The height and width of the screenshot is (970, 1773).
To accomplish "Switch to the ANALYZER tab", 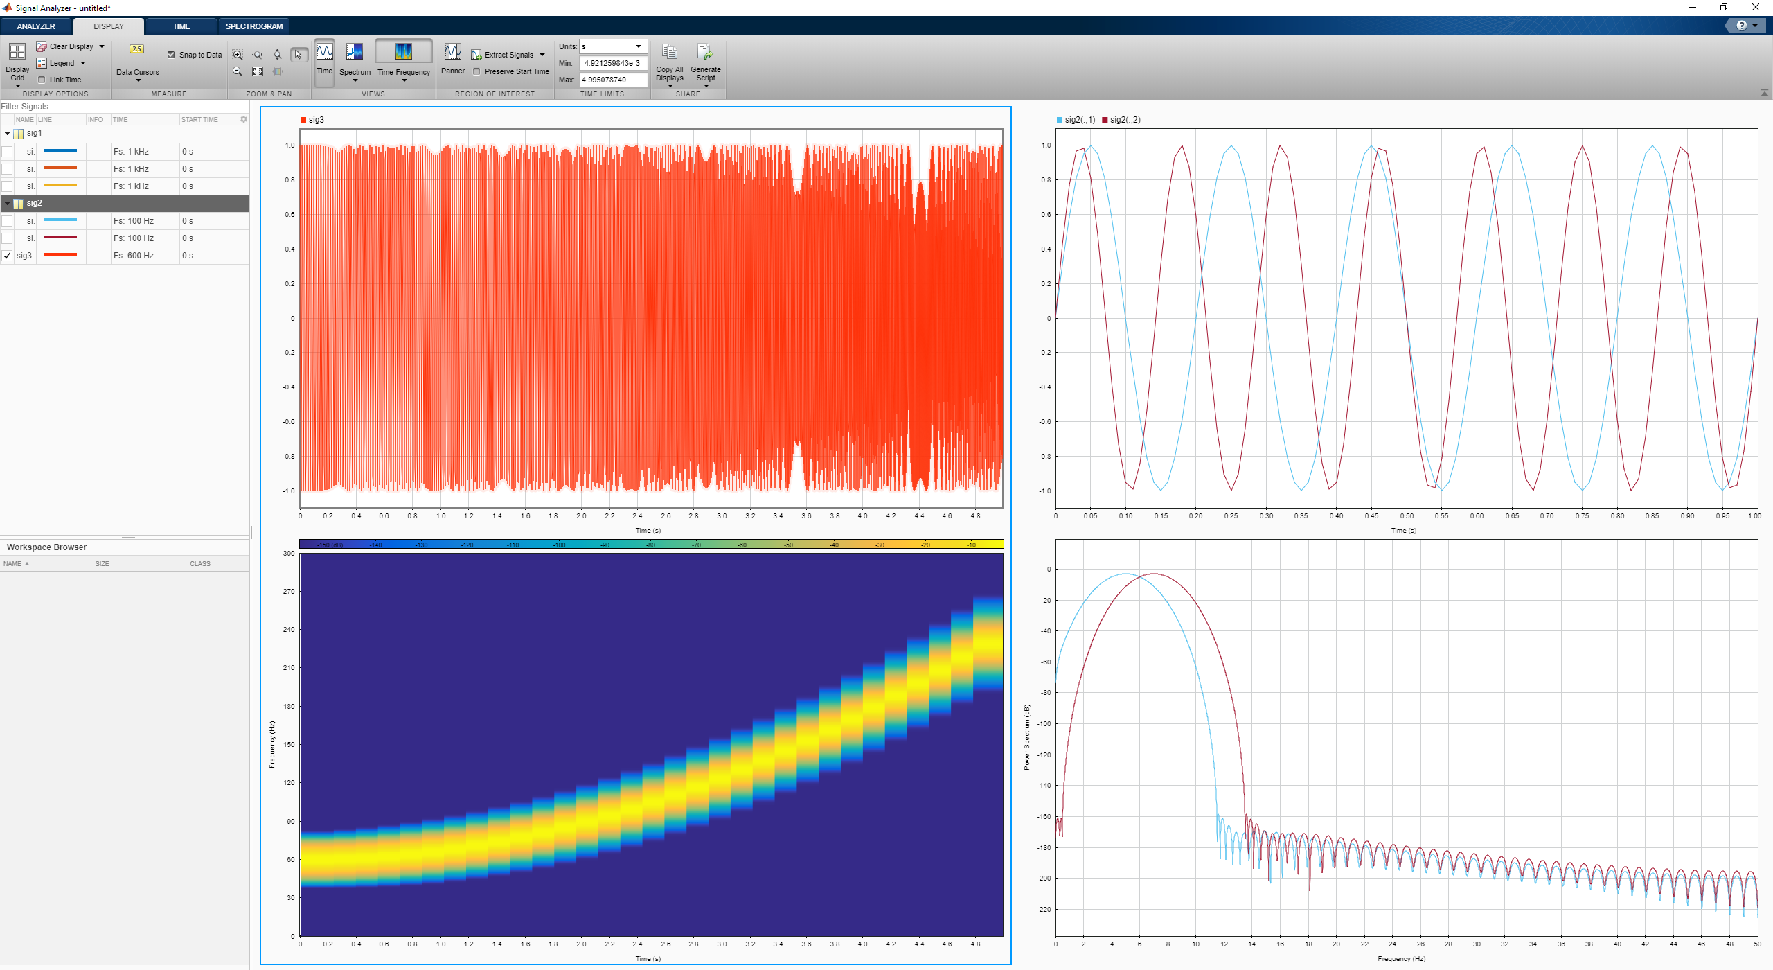I will 36,26.
